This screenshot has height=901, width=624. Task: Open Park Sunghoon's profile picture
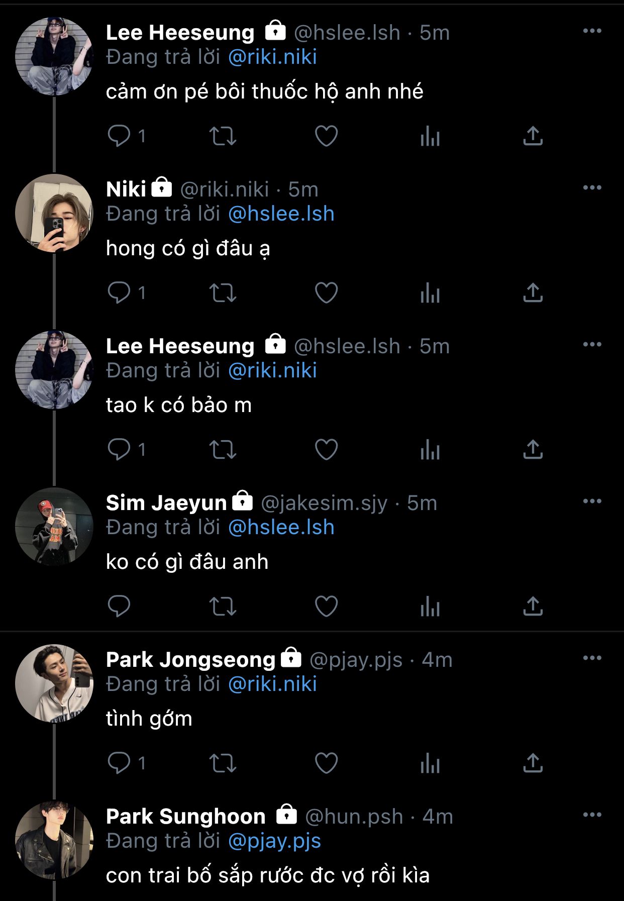pyautogui.click(x=54, y=840)
